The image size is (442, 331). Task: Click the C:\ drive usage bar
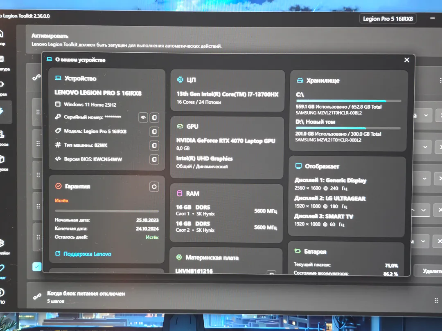[348, 101]
